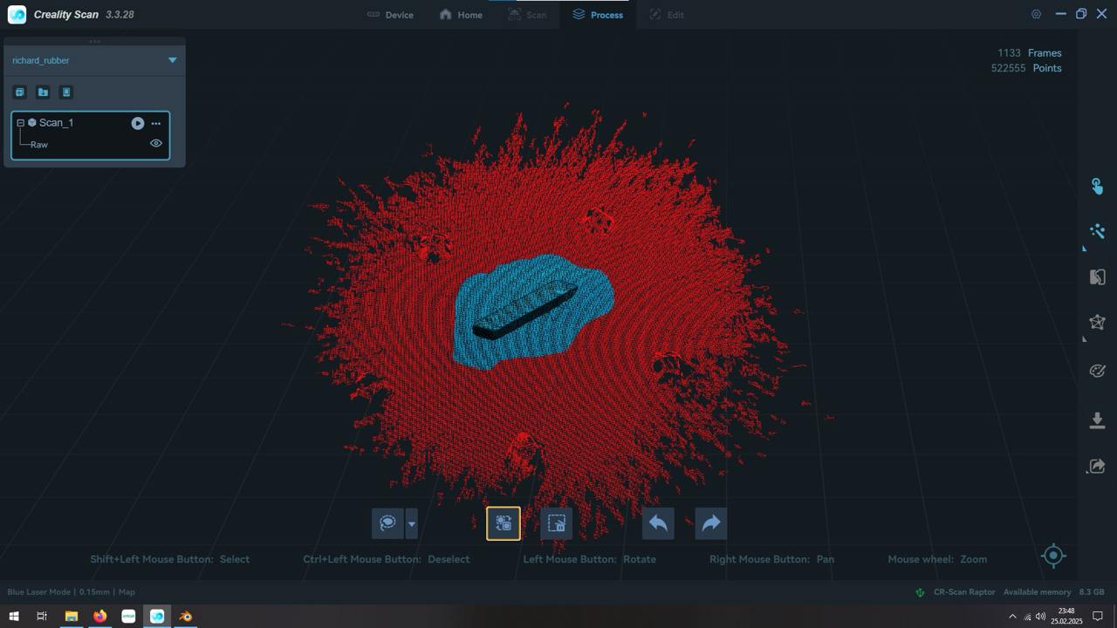Expand the selection tool shape dropdown
The height and width of the screenshot is (628, 1117).
point(411,523)
